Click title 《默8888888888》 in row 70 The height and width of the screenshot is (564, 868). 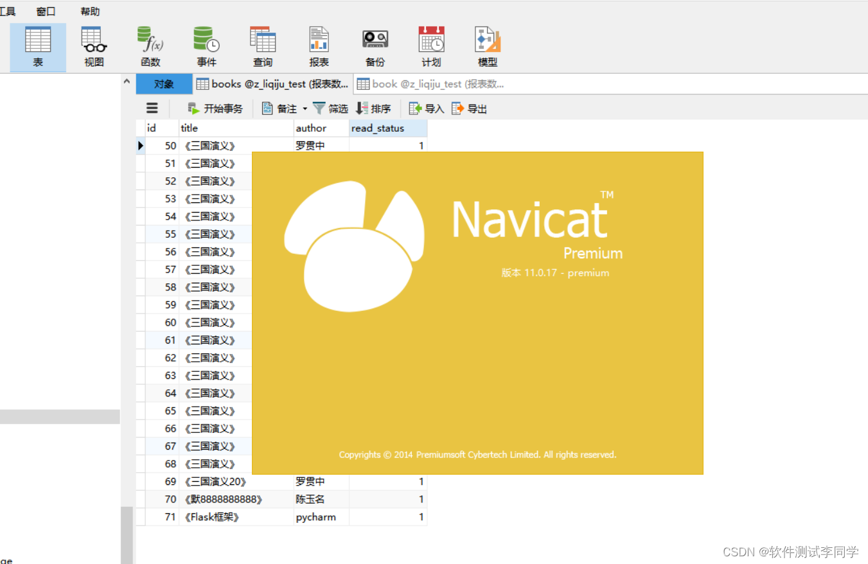pyautogui.click(x=236, y=499)
